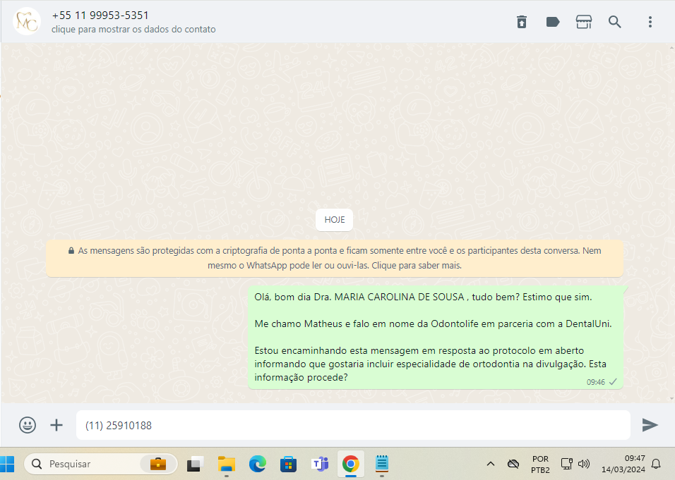Open the label tag icon
Screen dimensions: 675x480
tap(553, 21)
